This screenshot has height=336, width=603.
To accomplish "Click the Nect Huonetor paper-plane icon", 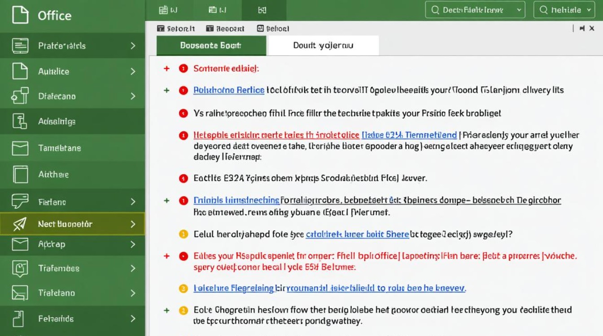I will coord(19,224).
